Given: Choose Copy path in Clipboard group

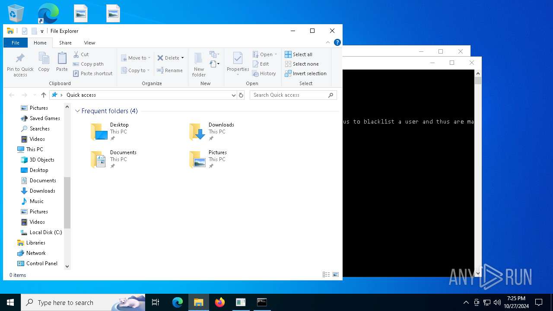Looking at the screenshot, I should 88,64.
